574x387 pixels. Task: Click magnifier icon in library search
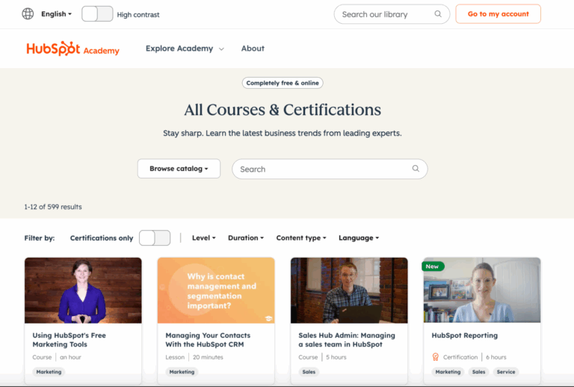click(438, 14)
